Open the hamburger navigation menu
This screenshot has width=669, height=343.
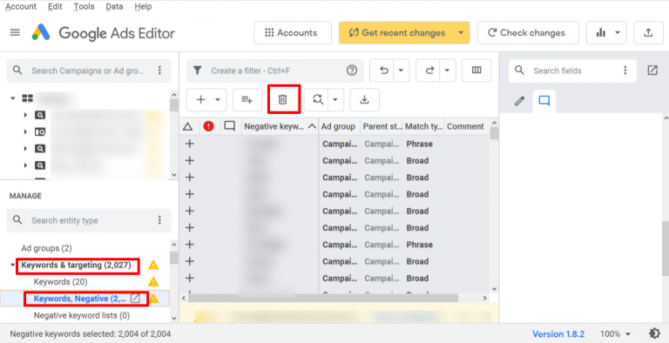click(15, 33)
